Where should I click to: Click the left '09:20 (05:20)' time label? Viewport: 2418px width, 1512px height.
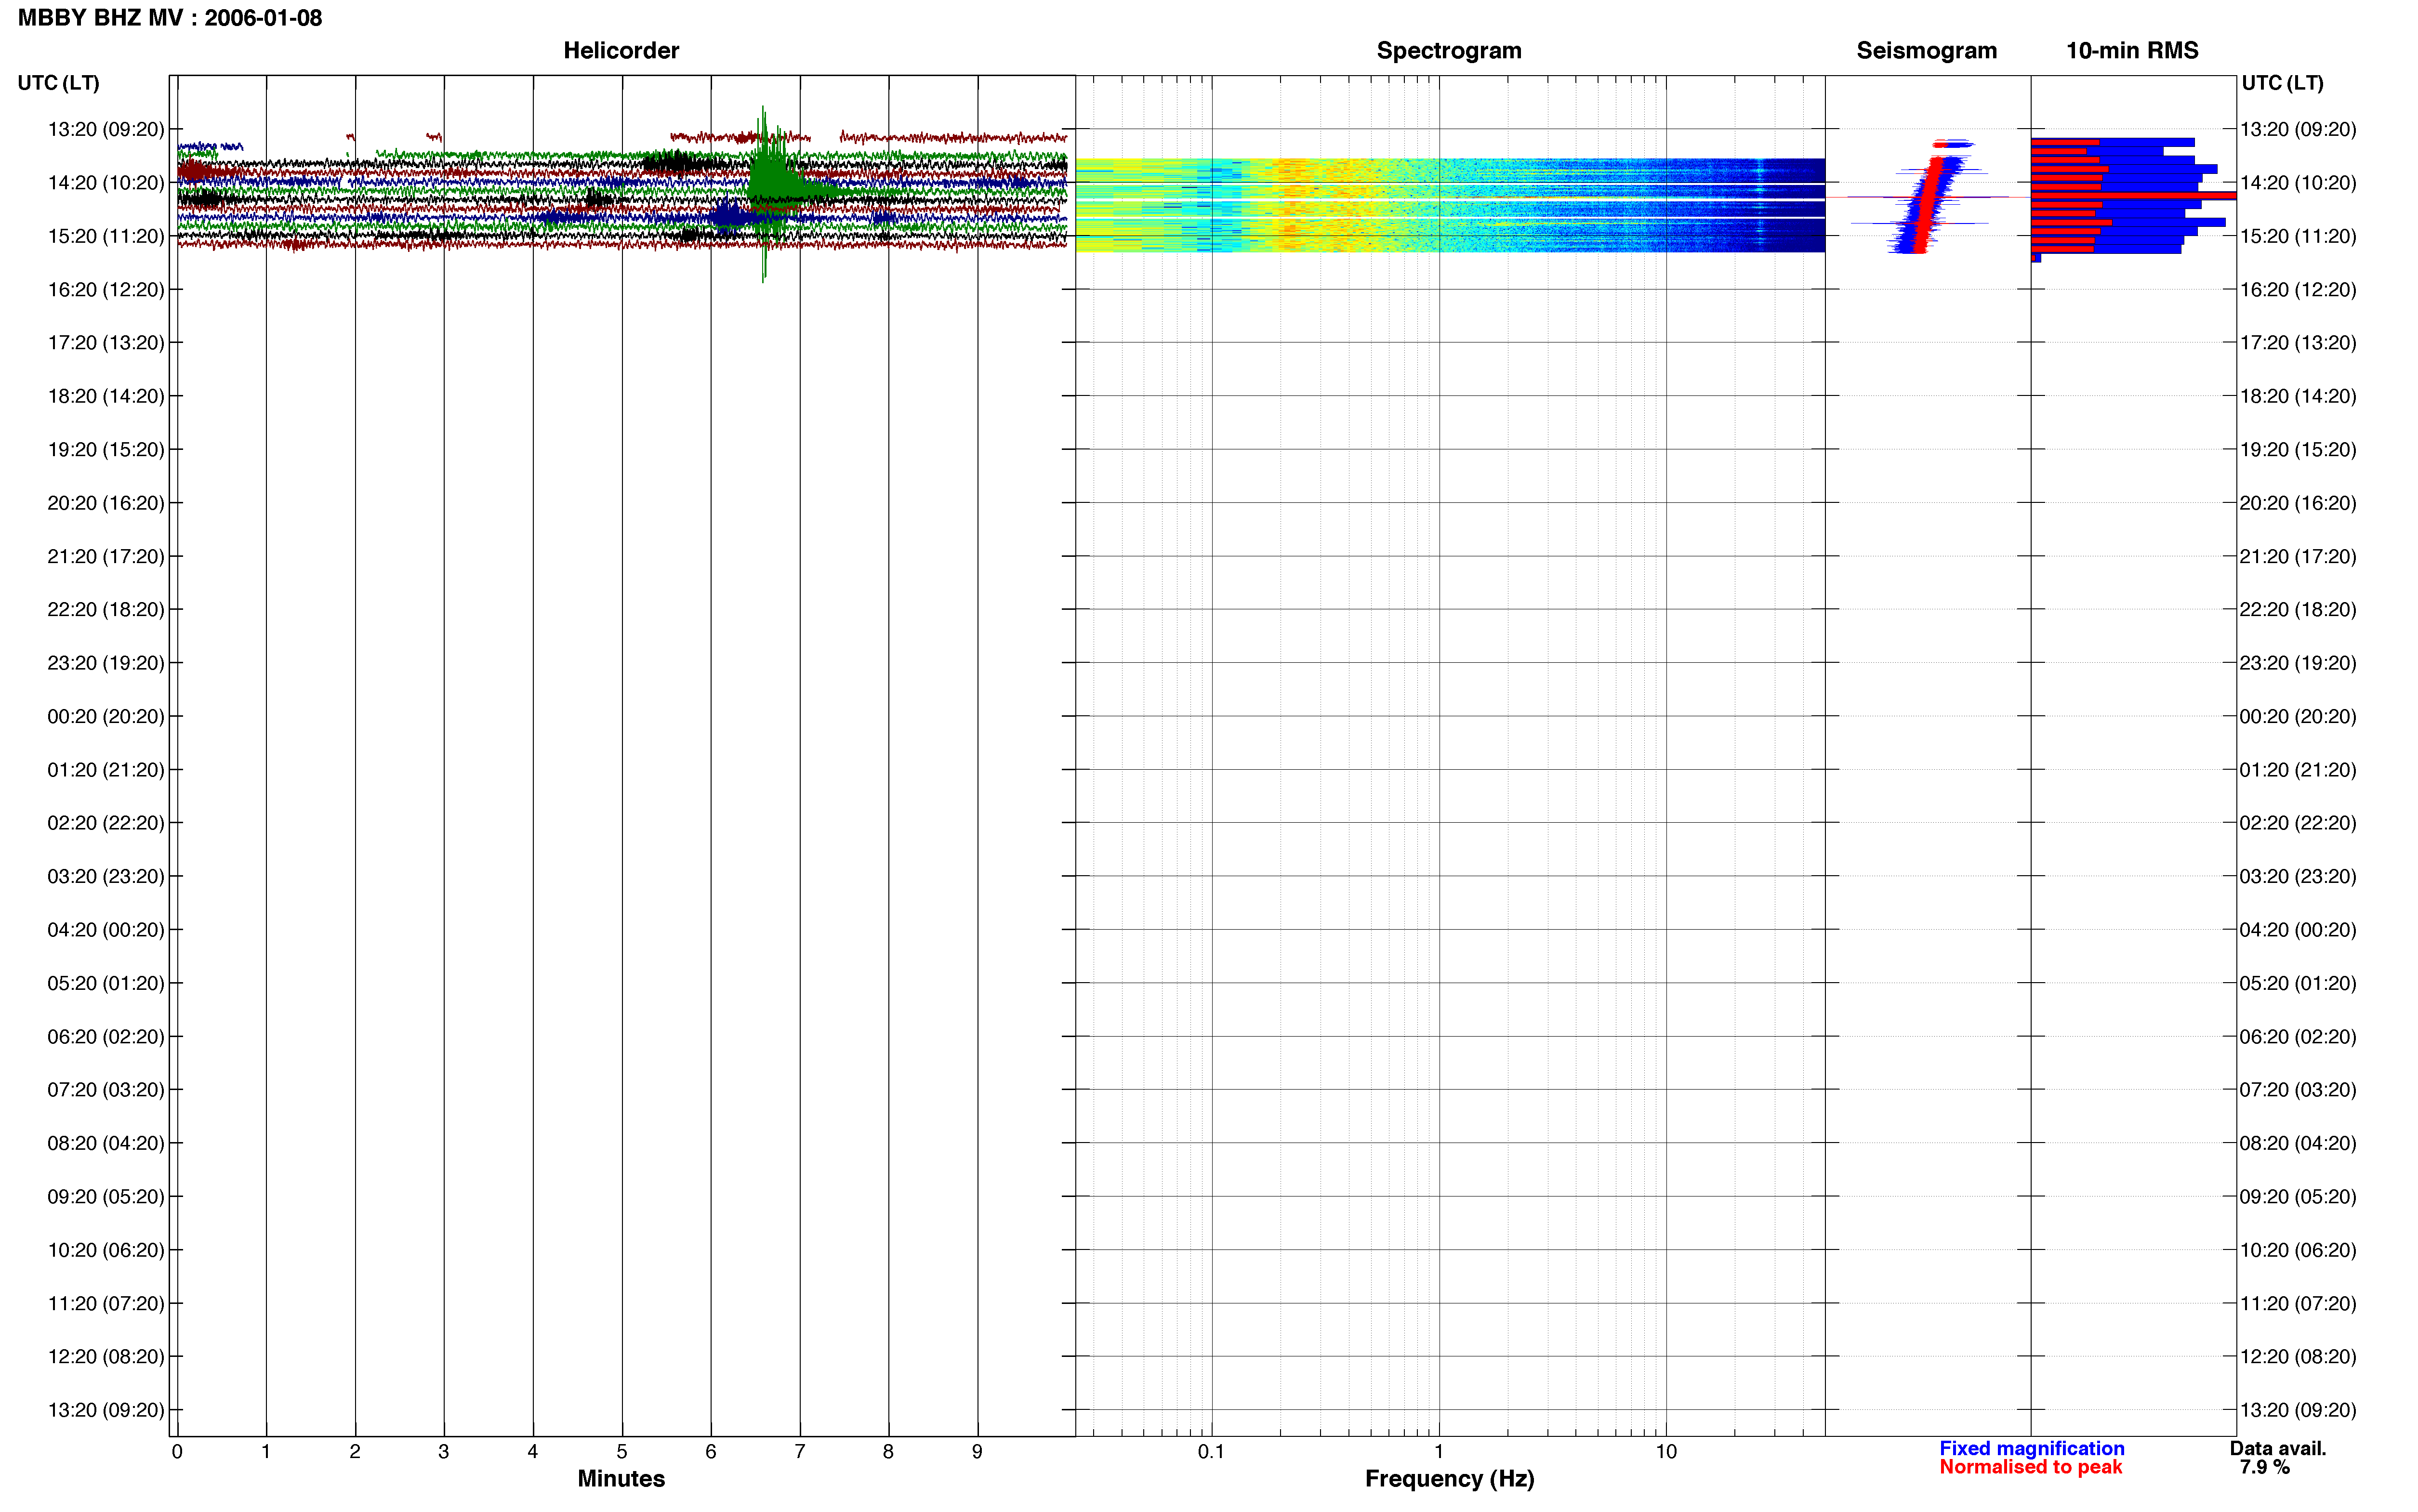coord(106,1196)
